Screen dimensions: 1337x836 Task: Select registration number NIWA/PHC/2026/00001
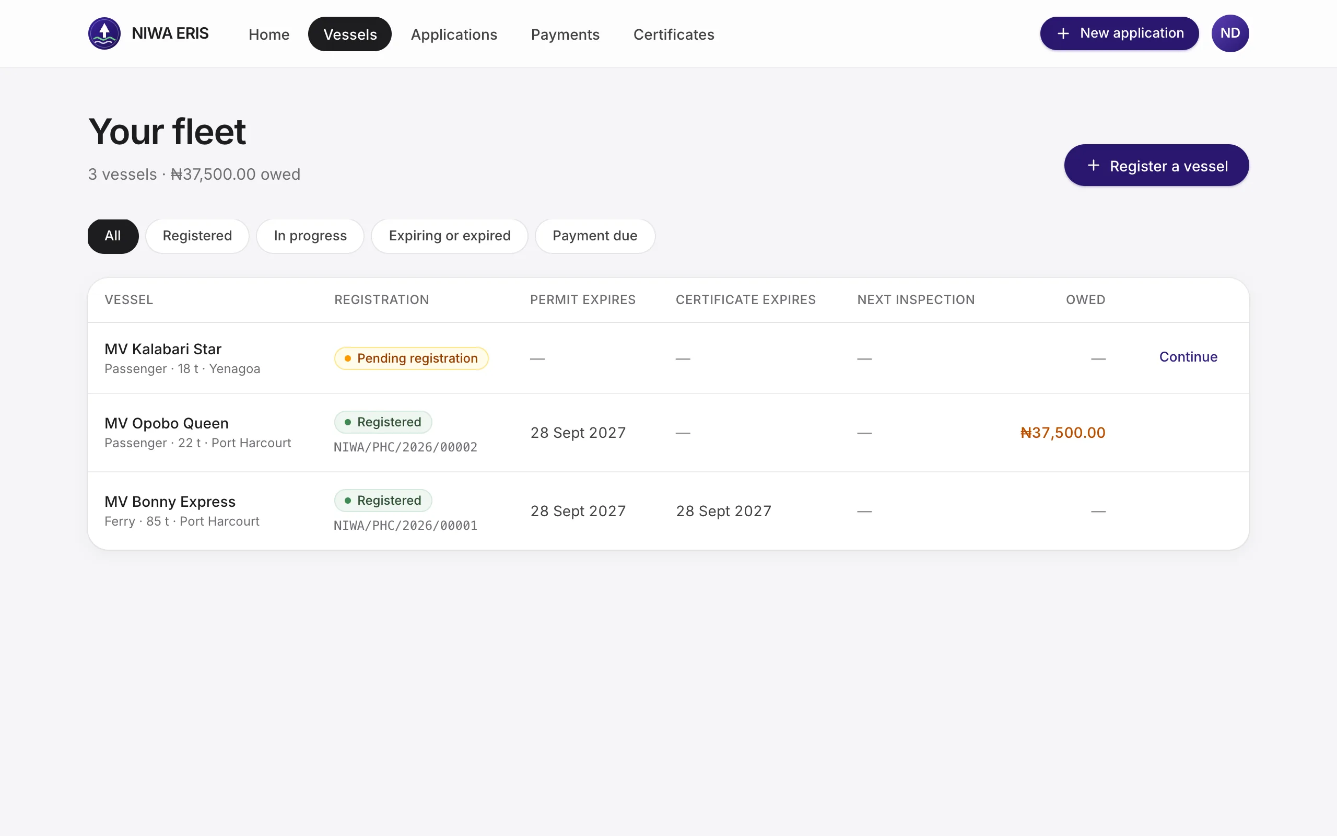click(x=405, y=526)
